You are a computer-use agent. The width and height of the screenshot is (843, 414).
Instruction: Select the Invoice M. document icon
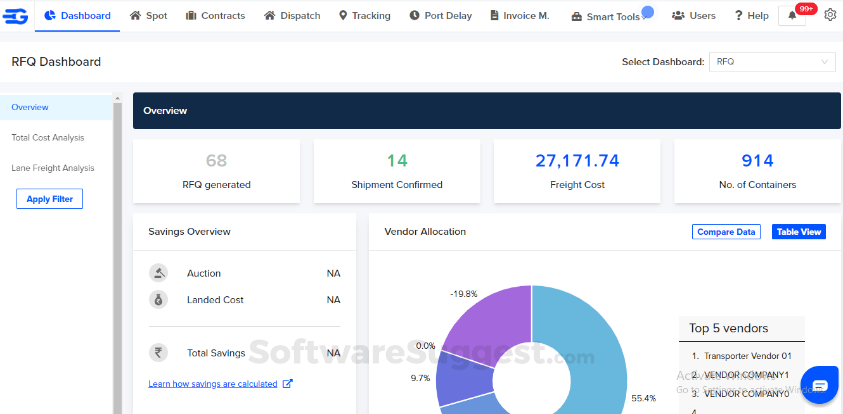[x=494, y=15]
